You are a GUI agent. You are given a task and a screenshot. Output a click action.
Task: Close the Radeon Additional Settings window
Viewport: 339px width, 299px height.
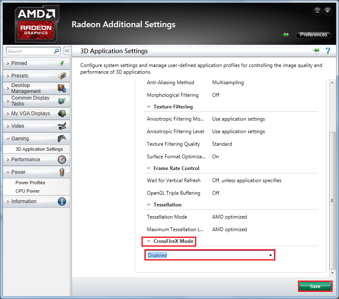(327, 11)
